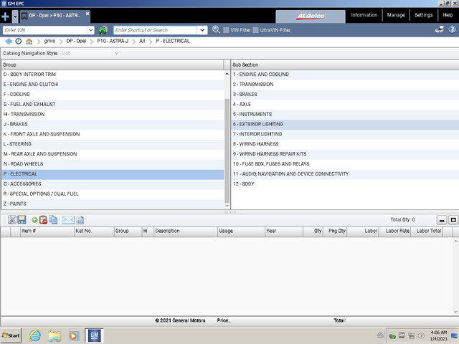Copy the list with the duplicate pages icon
Image resolution: width=459 pixels, height=344 pixels.
(53, 220)
